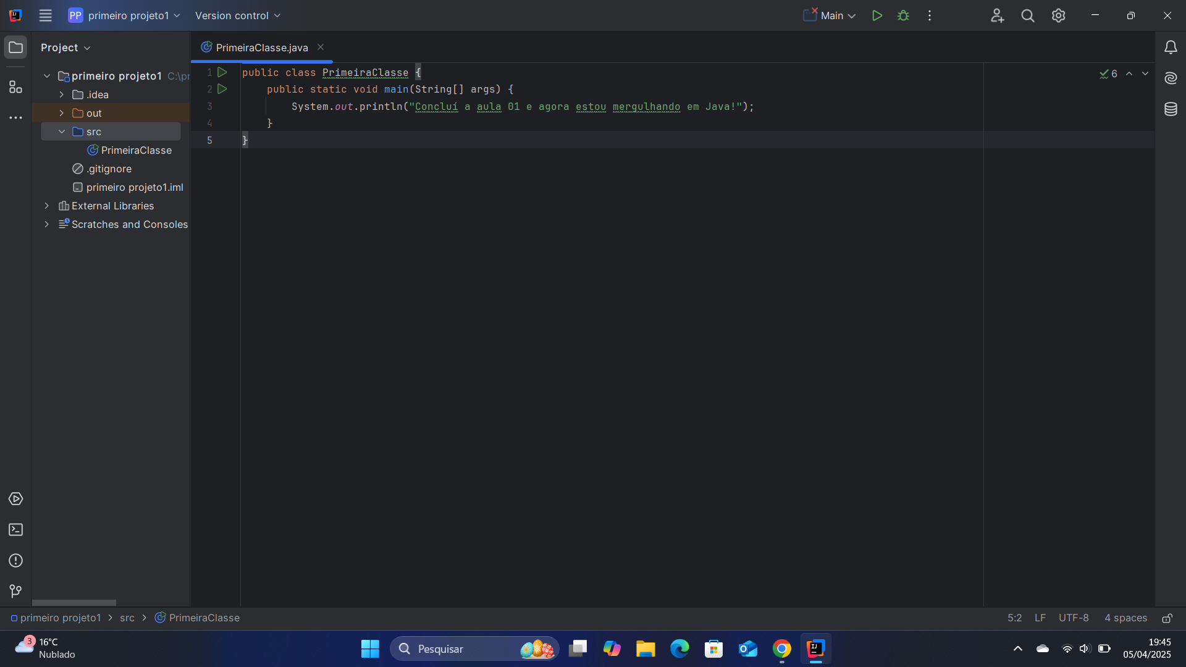This screenshot has width=1186, height=667.
Task: Click the run gutter icon on line 2
Action: coord(222,89)
